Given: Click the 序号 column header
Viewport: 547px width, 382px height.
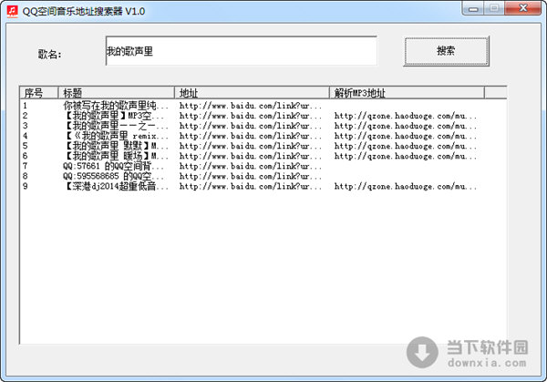Looking at the screenshot, I should click(38, 93).
